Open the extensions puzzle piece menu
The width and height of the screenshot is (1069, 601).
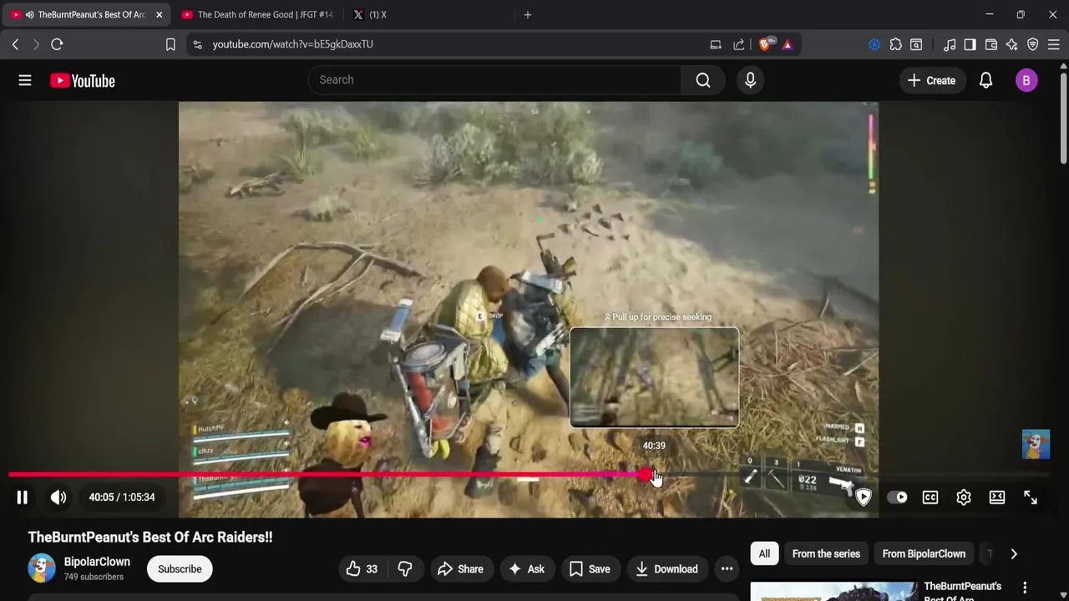(896, 44)
